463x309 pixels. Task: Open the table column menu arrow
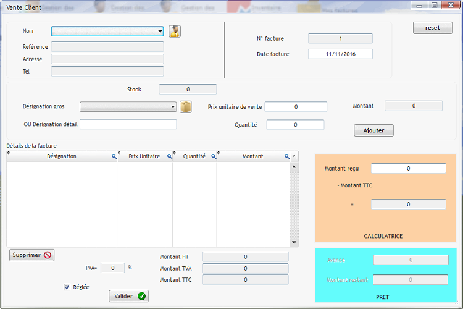coord(294,156)
